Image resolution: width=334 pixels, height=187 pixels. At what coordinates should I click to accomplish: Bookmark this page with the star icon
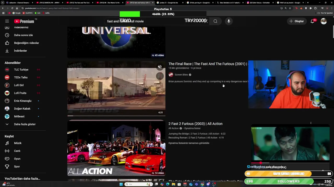click(290, 8)
